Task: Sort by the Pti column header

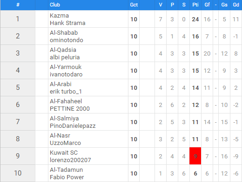Action: tap(195, 5)
